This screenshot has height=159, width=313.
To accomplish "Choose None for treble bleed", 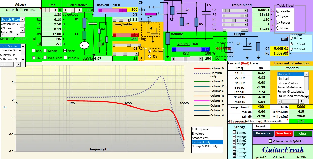I will 278,28.
